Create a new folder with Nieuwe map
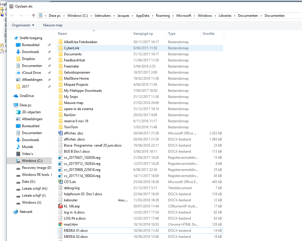Image resolution: width=302 pixels, height=241 pixels. [x=53, y=25]
